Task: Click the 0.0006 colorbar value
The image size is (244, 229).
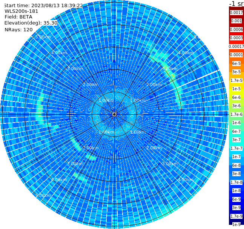Action: (x=236, y=29)
